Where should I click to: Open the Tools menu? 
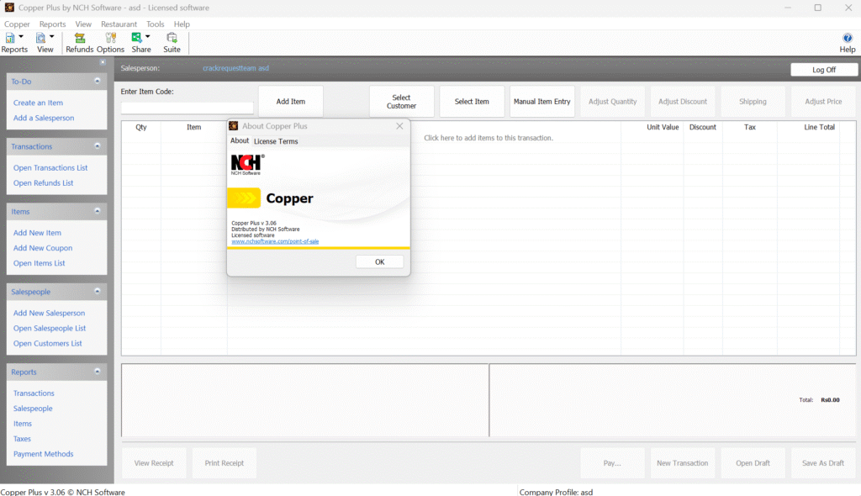155,24
